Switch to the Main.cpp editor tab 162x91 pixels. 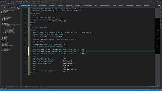114,5
